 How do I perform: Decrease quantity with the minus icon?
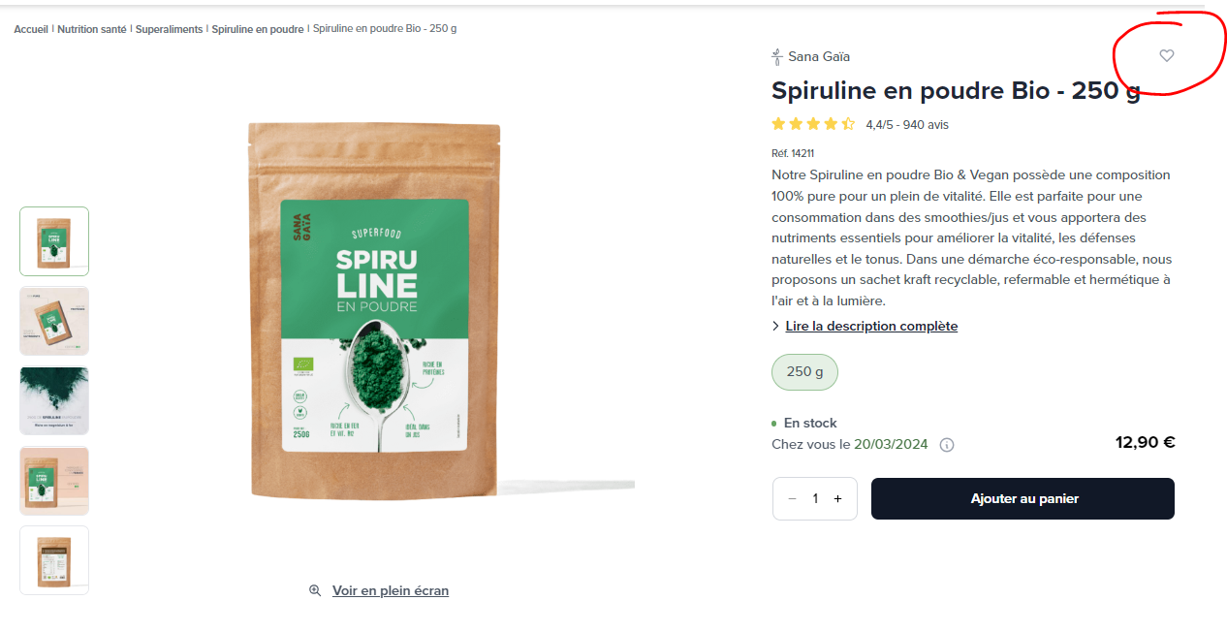[x=792, y=498]
